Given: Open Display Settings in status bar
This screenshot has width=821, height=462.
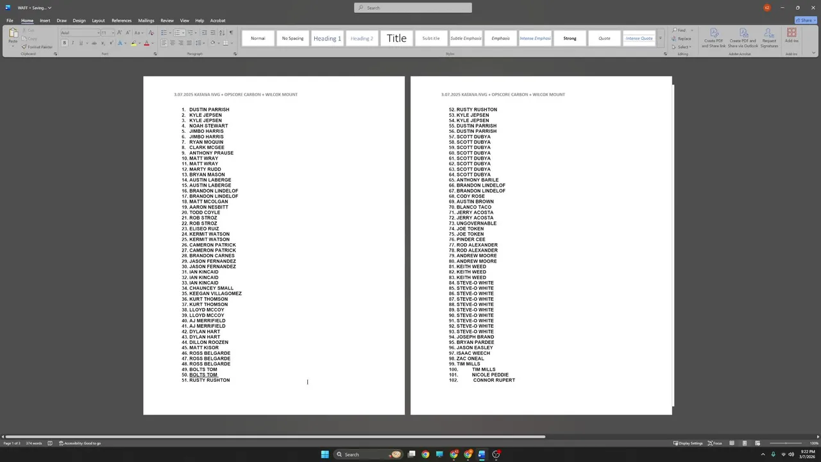Looking at the screenshot, I should (x=688, y=443).
